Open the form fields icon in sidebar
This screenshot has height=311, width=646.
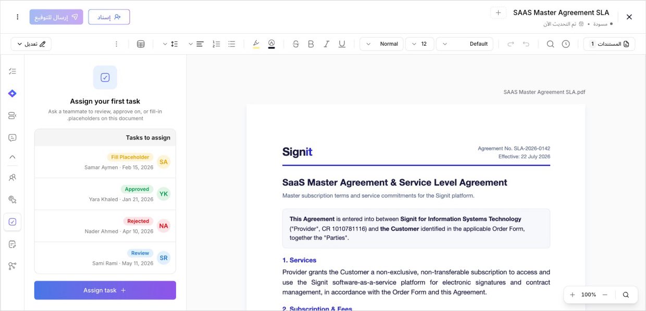(13, 115)
